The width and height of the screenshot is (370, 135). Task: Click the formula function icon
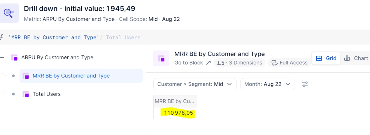[2, 37]
